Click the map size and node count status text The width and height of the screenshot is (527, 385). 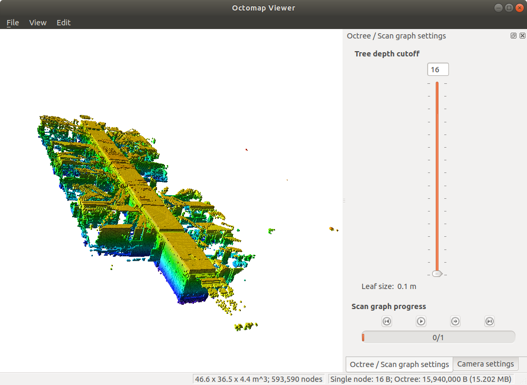[x=258, y=379]
